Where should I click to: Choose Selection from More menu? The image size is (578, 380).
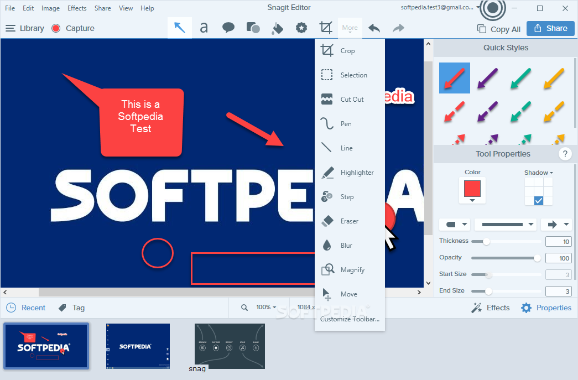[350, 75]
